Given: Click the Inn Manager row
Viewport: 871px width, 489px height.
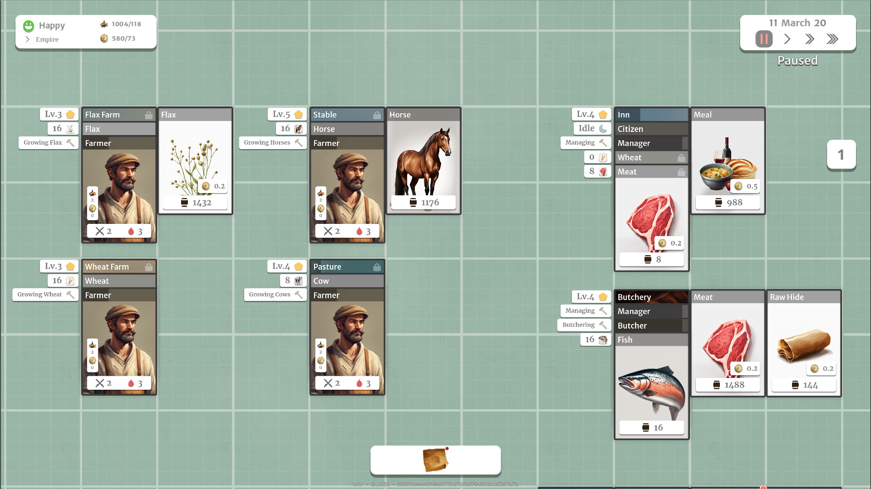Looking at the screenshot, I should pyautogui.click(x=651, y=143).
